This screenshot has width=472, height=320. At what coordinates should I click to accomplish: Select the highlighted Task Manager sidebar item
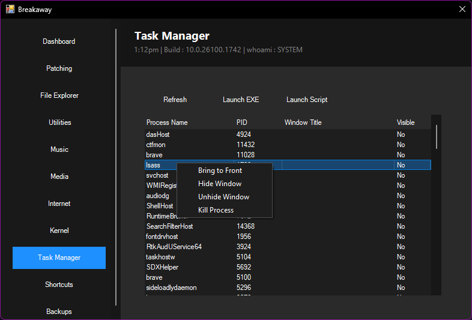pos(59,258)
